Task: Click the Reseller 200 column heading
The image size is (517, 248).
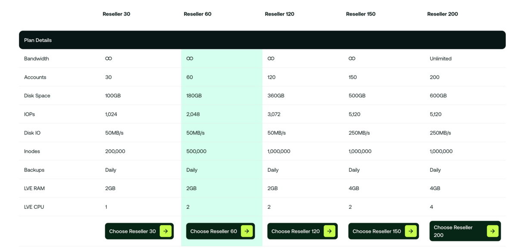Action: point(442,14)
